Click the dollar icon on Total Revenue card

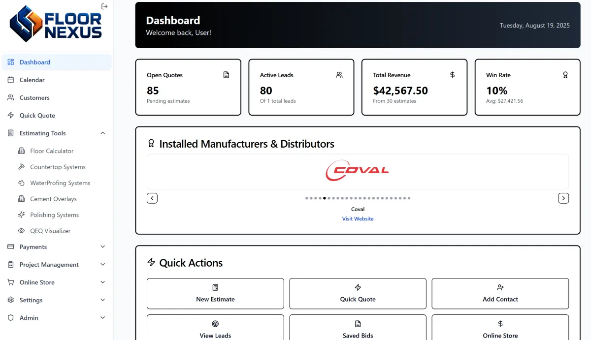453,75
